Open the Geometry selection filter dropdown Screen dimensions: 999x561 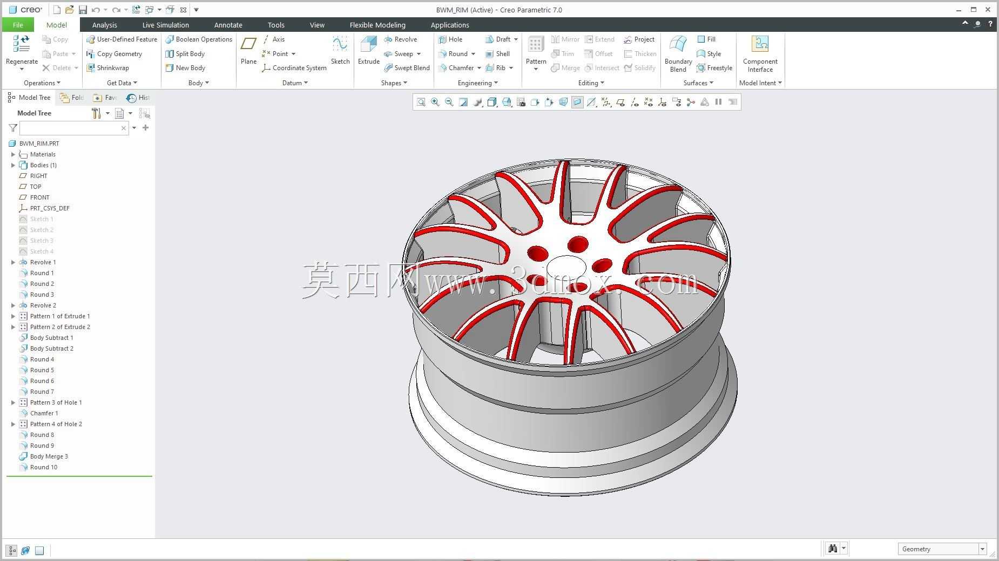982,549
